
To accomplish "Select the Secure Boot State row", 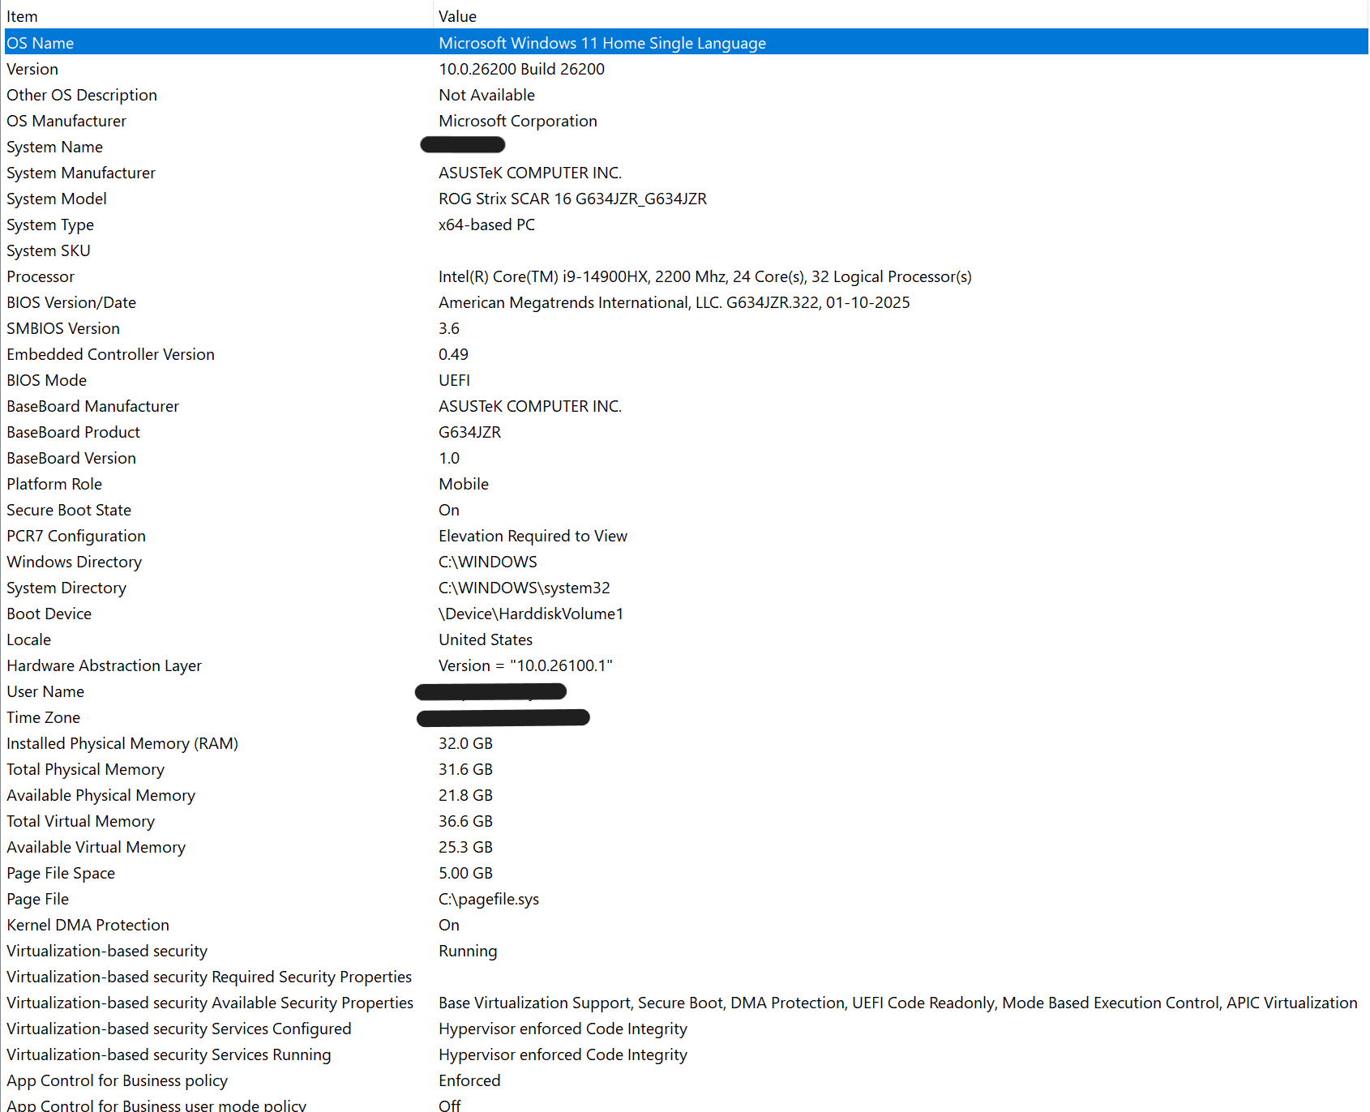I will click(687, 509).
